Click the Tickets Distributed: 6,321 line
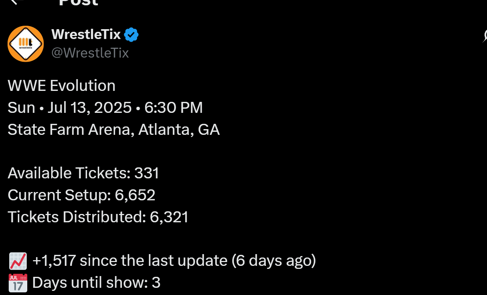The image size is (487, 295). click(98, 217)
